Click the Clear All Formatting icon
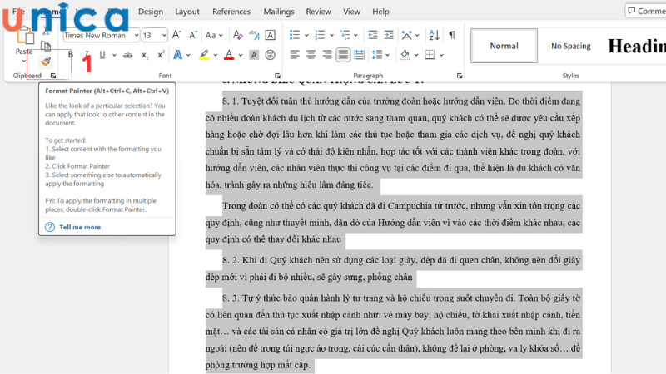 click(238, 35)
